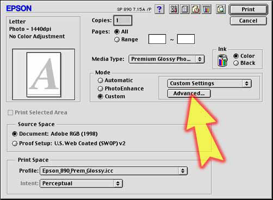Click the Copies input field
273x200 pixels.
point(123,20)
